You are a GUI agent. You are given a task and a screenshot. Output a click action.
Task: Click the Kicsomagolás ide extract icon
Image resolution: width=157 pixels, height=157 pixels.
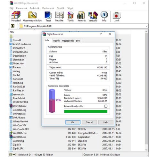(32, 15)
